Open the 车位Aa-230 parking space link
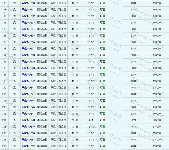Screen dimensions: 169x150 coord(28,3)
